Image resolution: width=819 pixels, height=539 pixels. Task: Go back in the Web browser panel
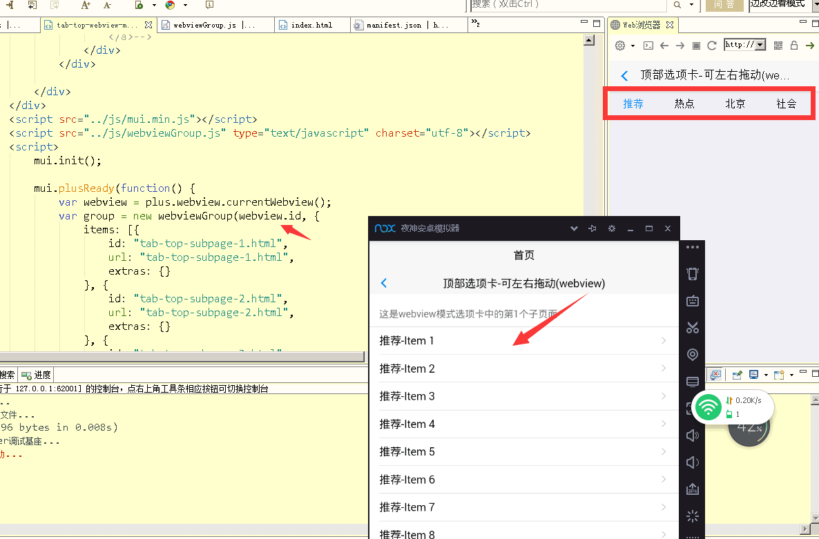pyautogui.click(x=664, y=46)
